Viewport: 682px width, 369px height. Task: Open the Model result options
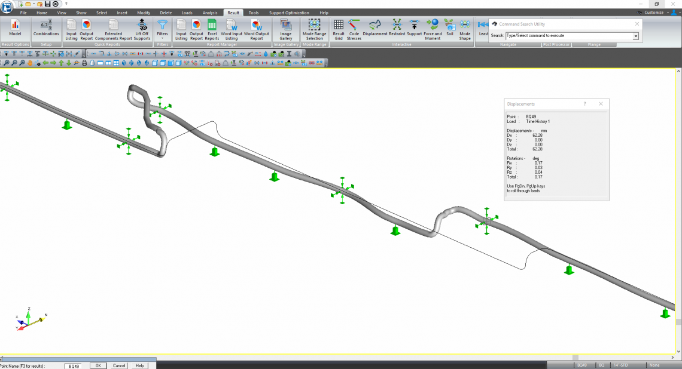click(15, 28)
